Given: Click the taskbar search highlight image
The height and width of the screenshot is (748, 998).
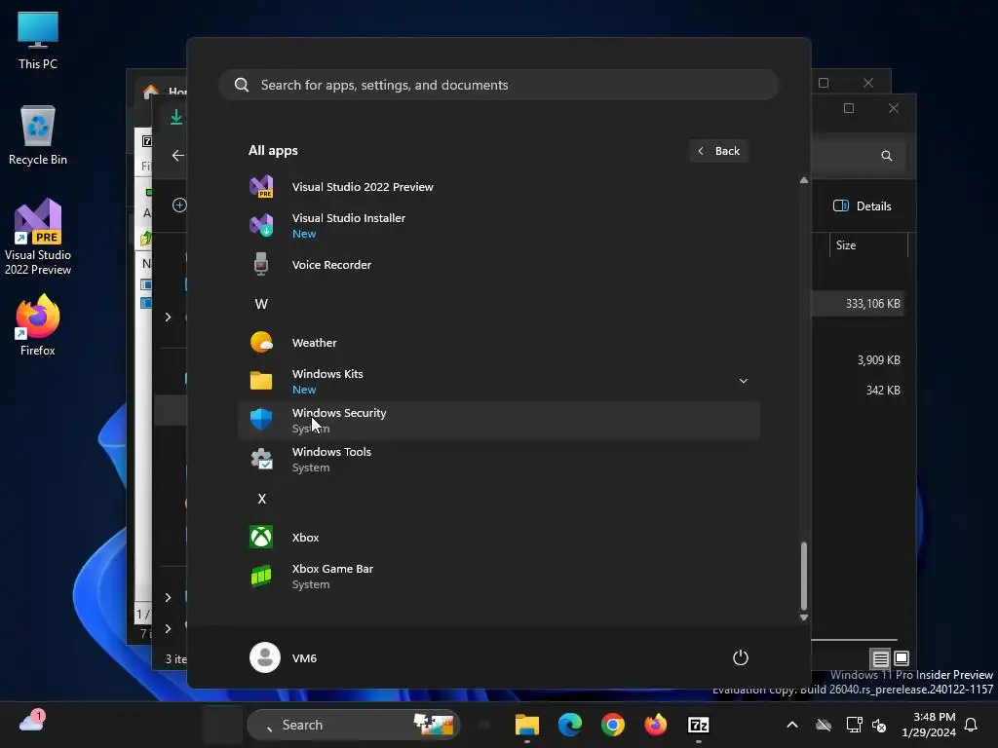Looking at the screenshot, I should (x=434, y=725).
